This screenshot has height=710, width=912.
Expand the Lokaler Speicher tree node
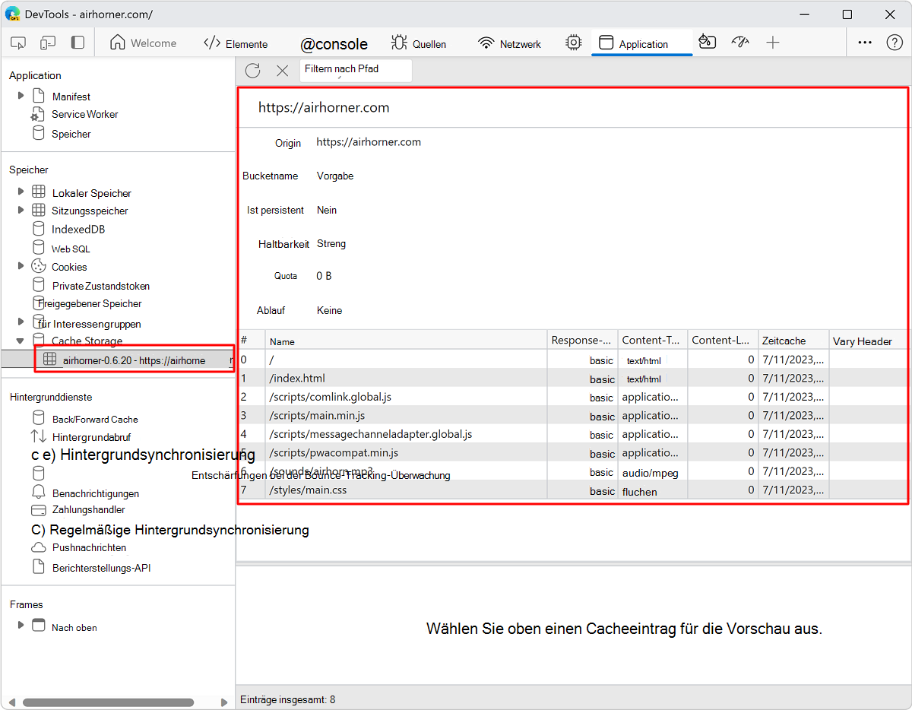20,192
